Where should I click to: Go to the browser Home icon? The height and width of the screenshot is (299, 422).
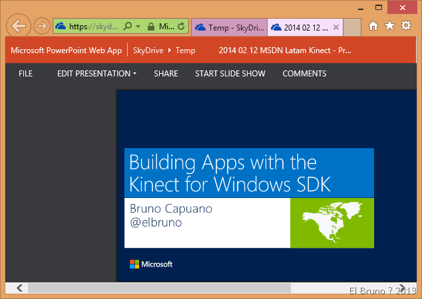click(373, 26)
